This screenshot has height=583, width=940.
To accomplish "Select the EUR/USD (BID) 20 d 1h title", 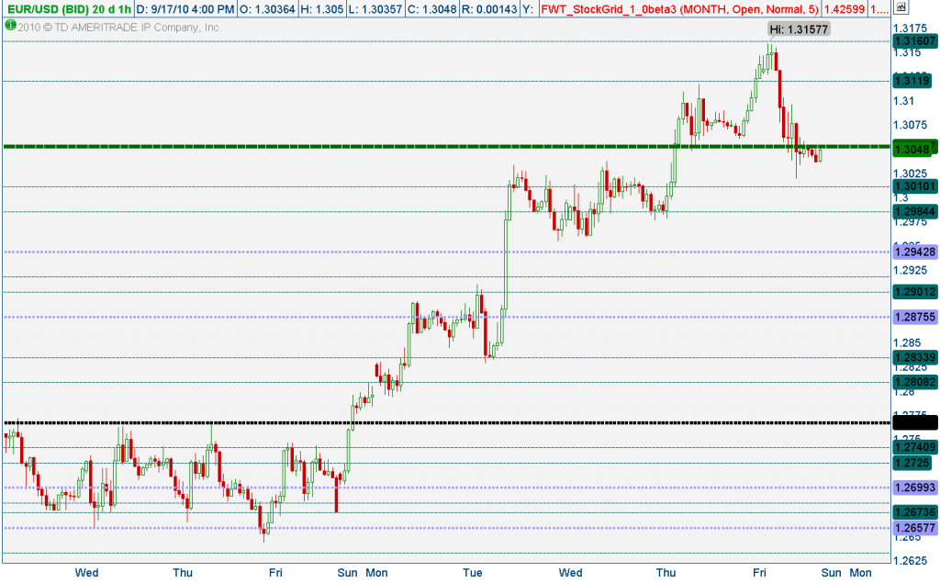I will [68, 9].
